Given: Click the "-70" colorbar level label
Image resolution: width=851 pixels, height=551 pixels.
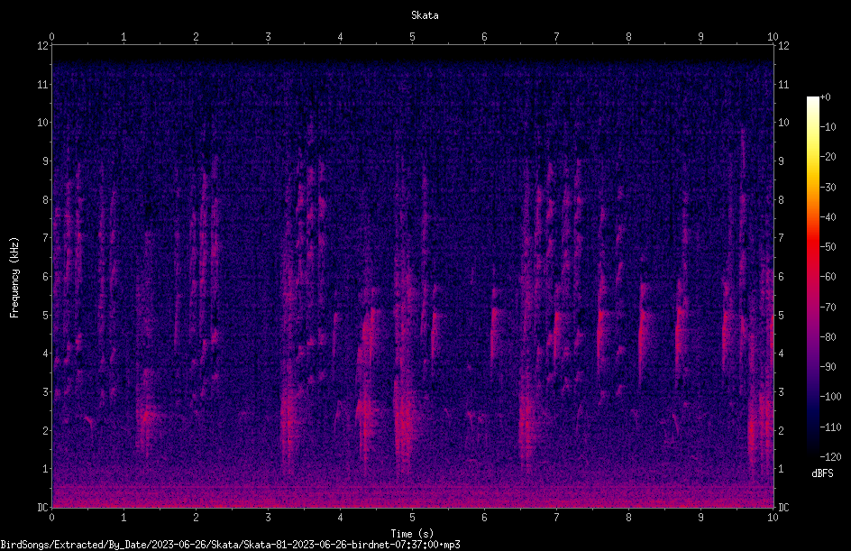Looking at the screenshot, I should click(x=828, y=308).
